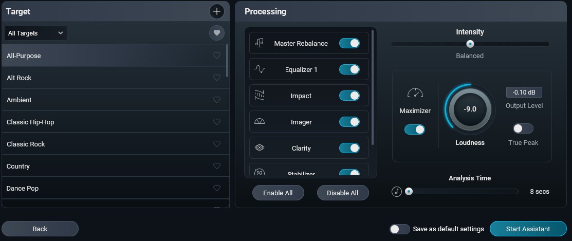Screen dimensions: 572x241
Task: Click the Processing modules list scrollbar
Action: tap(373, 87)
